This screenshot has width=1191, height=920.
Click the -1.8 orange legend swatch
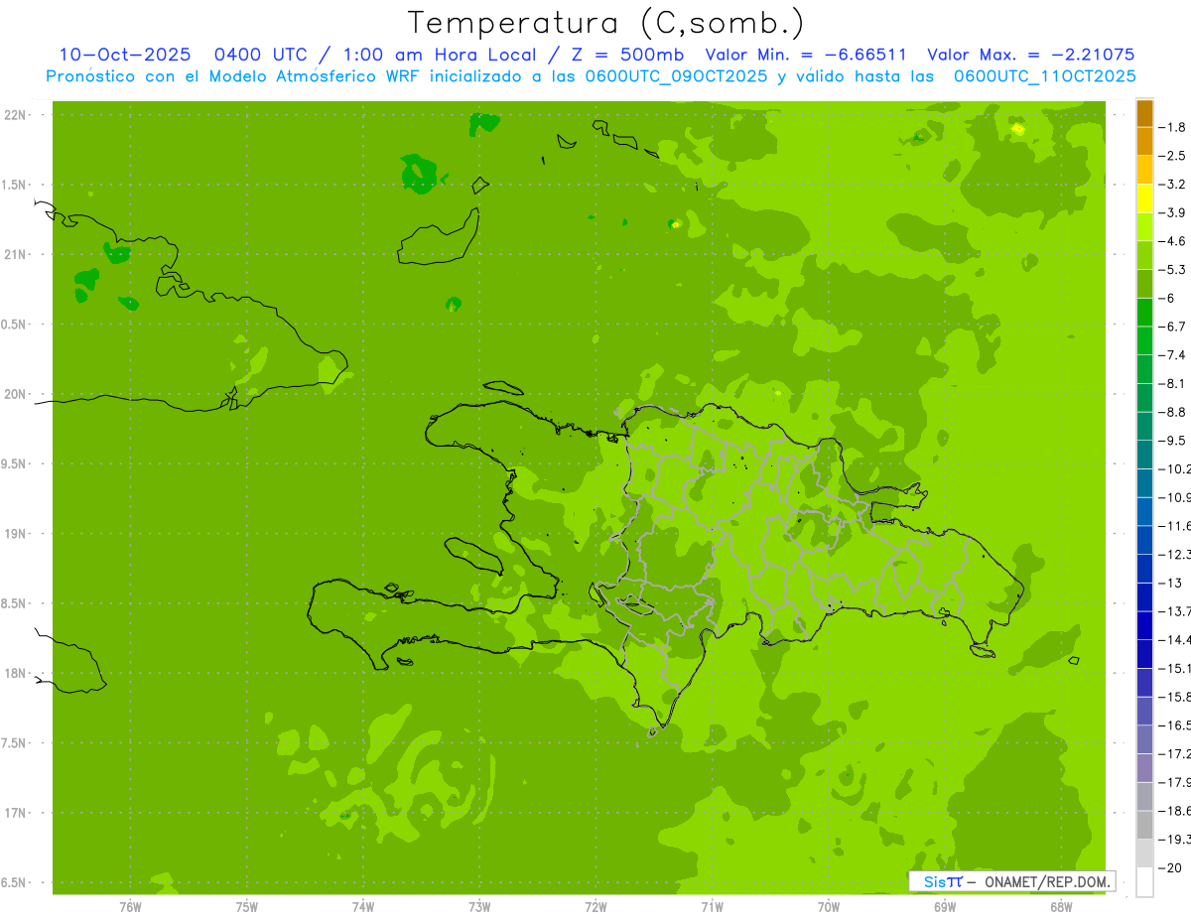point(1144,113)
